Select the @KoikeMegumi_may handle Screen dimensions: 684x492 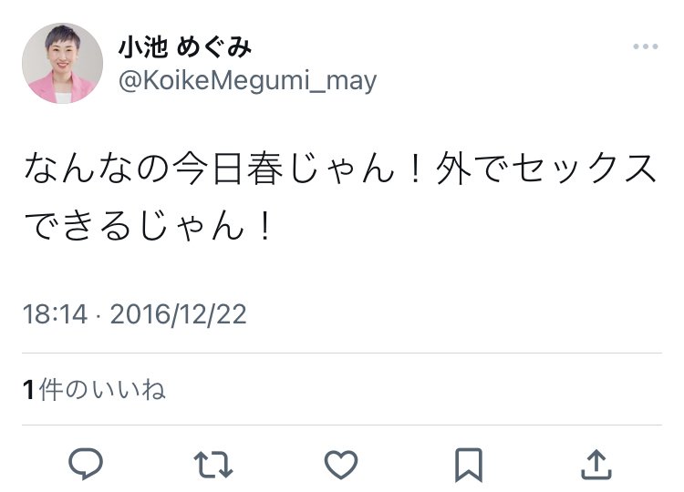coord(247,81)
